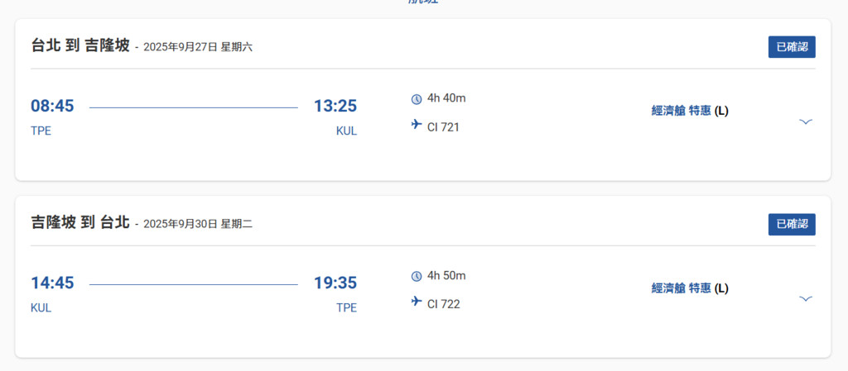This screenshot has width=848, height=371.
Task: Click the airplane icon next to CI 722
Action: [x=416, y=301]
